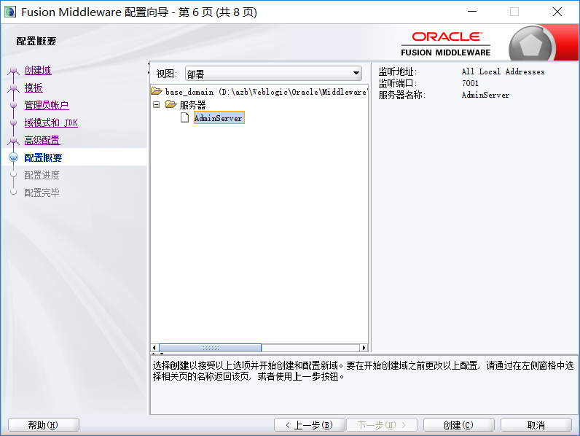The image size is (580, 436).
Task: Click the 配置概要 step bullet icon
Action: (13, 157)
